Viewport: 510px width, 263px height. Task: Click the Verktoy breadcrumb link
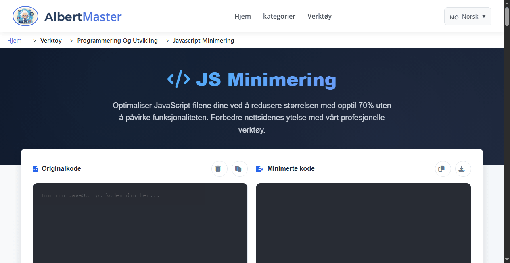tap(51, 40)
